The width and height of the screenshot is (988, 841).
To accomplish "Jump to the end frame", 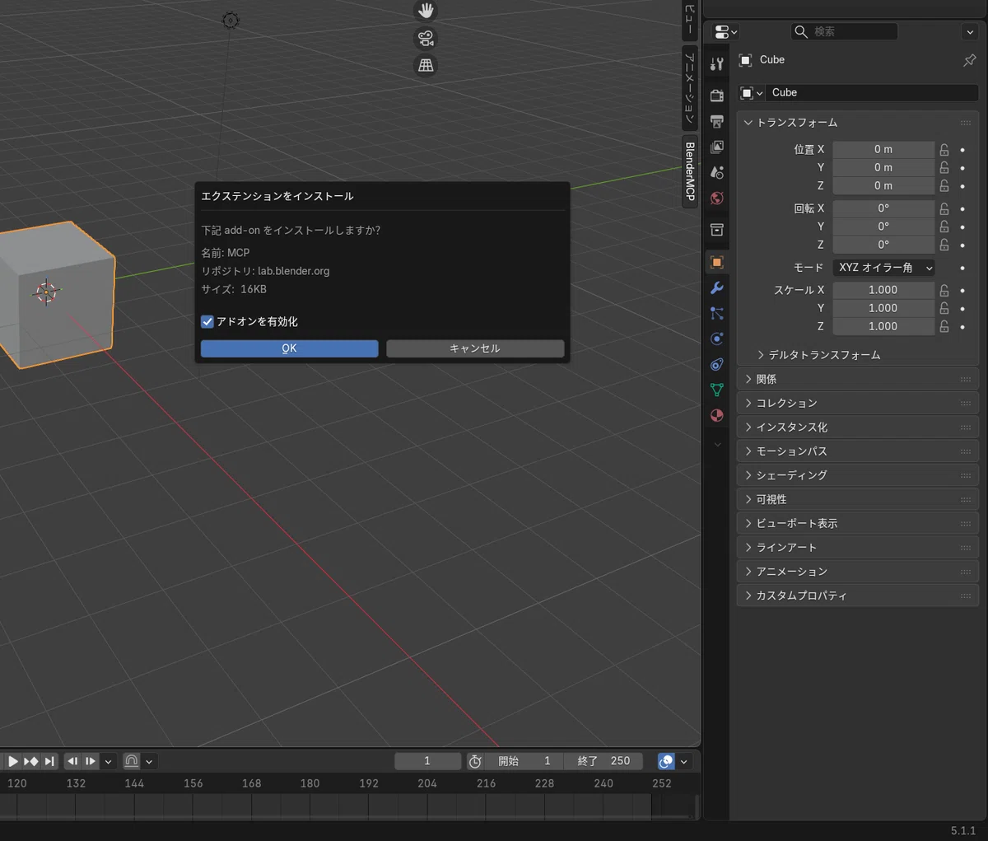I will (x=49, y=761).
